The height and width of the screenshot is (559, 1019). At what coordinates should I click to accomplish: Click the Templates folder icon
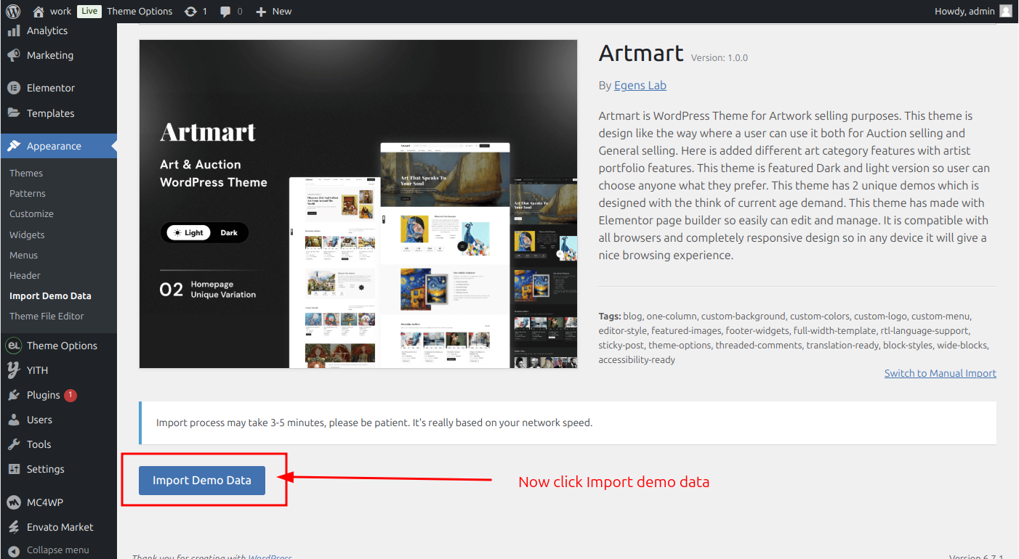(14, 113)
